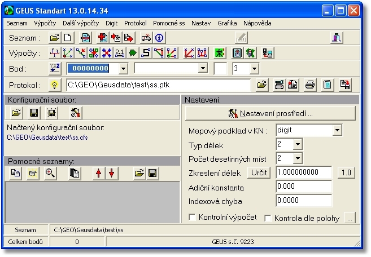
Task: Click the Určit button for Zkreslení délek
Action: coord(259,172)
